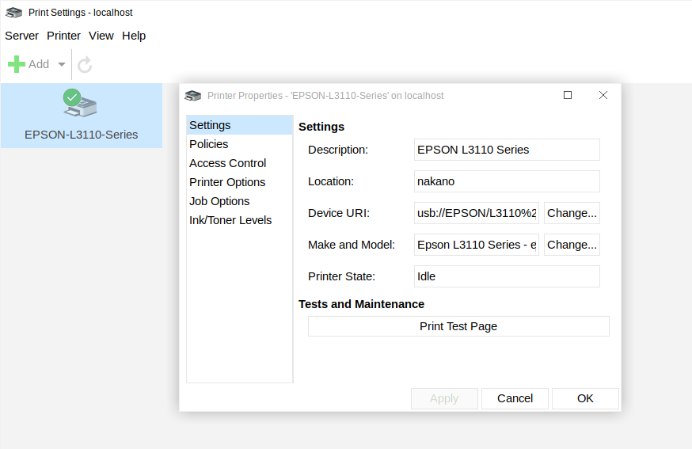
Task: Click the Cancel button
Action: click(515, 398)
